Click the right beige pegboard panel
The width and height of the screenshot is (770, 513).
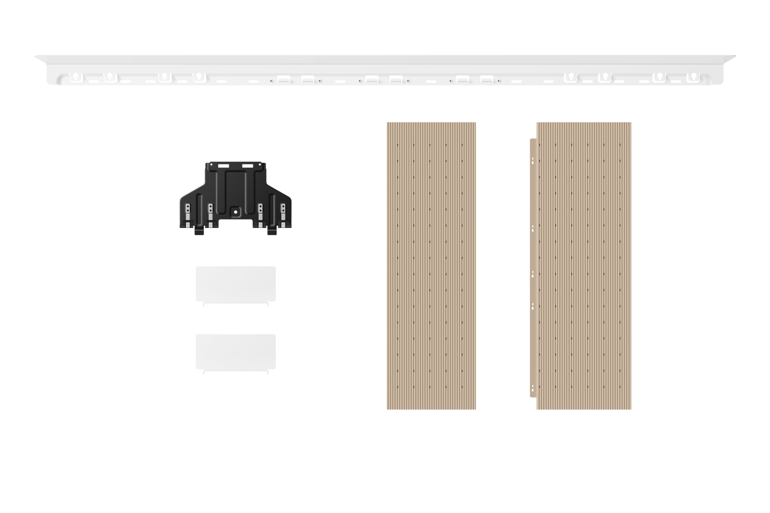coord(584,266)
